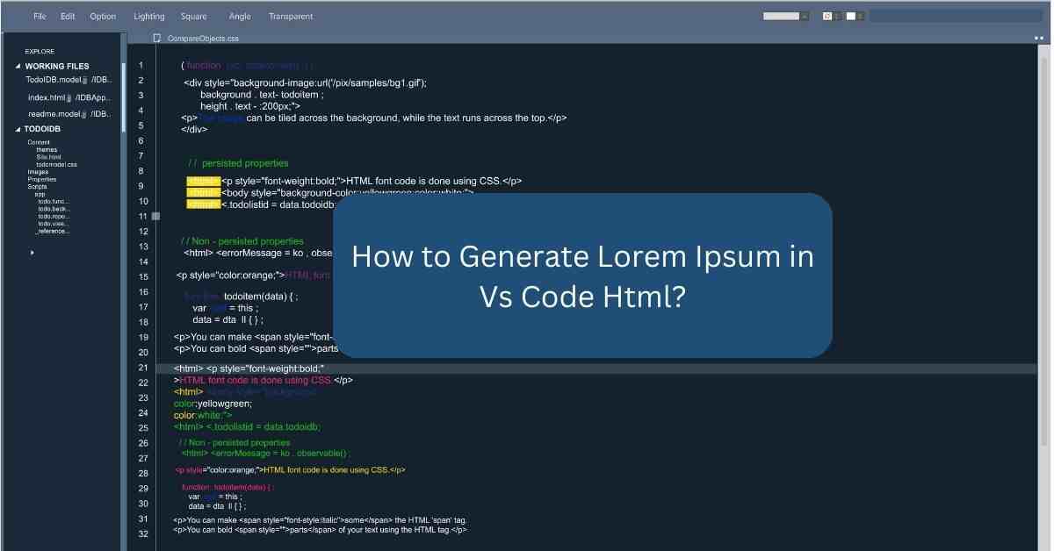
Task: Click the wide search field in top bar
Action: [x=956, y=16]
